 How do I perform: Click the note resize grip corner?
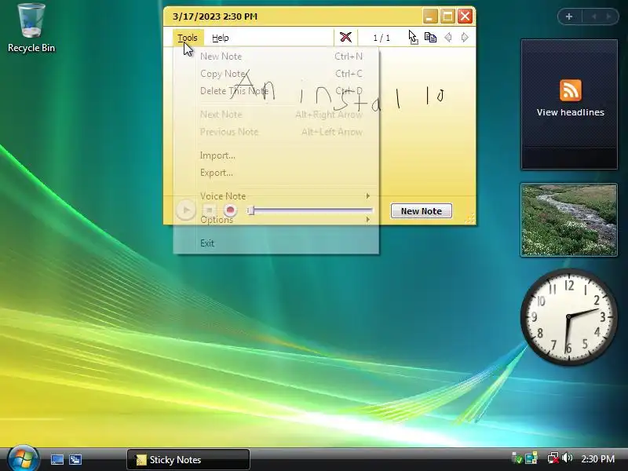[x=469, y=218]
